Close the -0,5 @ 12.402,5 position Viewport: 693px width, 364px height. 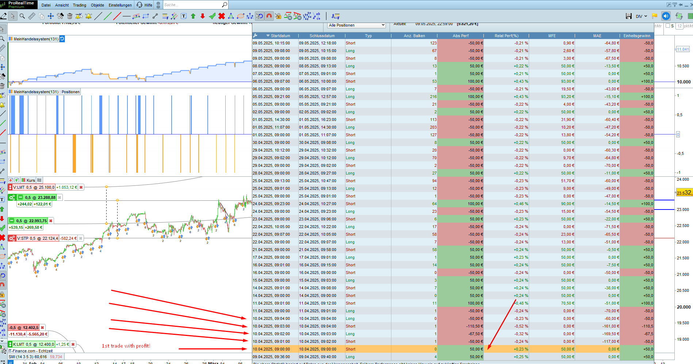coord(42,328)
